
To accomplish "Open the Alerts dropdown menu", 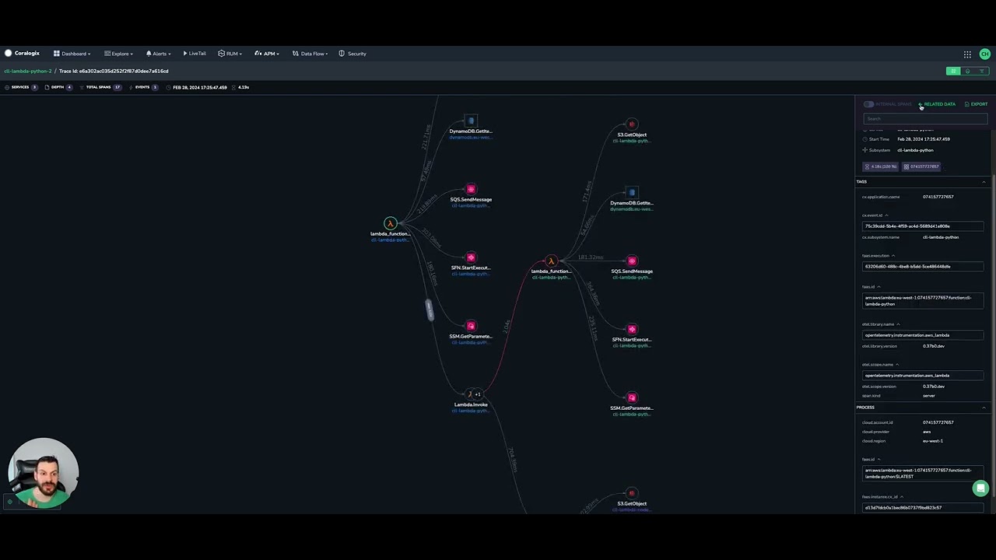I will (x=158, y=54).
